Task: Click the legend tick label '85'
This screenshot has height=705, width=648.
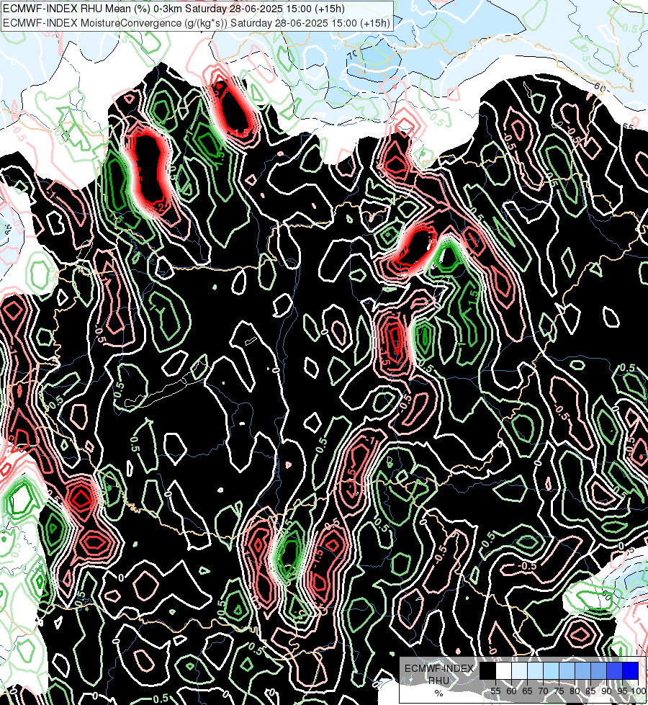Action: click(x=590, y=691)
